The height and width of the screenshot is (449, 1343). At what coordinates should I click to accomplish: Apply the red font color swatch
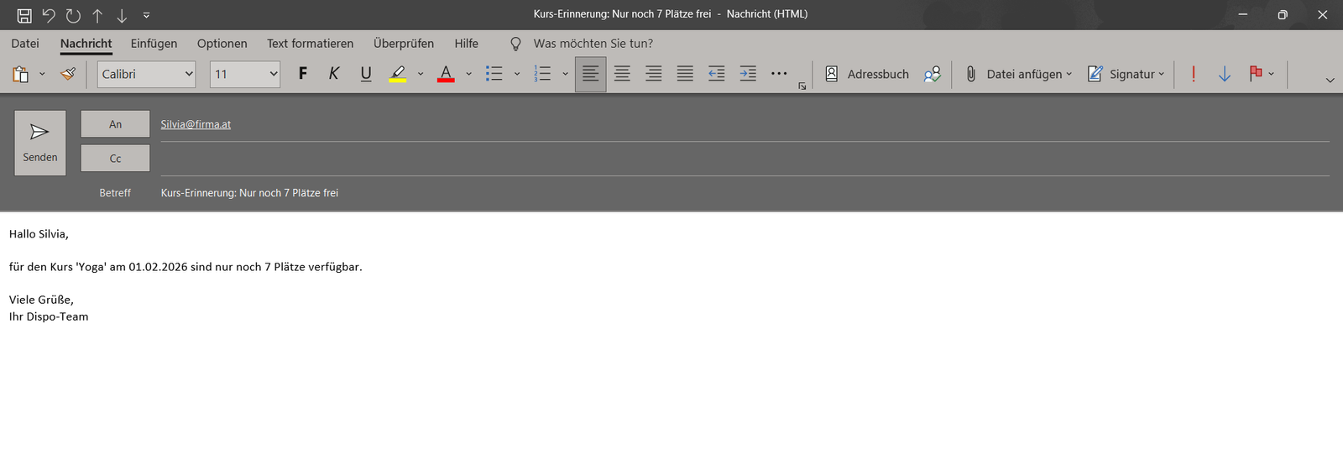(446, 74)
